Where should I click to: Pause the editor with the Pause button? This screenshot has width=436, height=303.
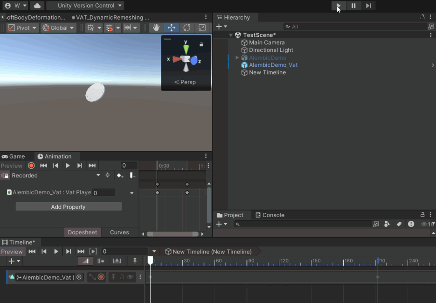tap(353, 6)
